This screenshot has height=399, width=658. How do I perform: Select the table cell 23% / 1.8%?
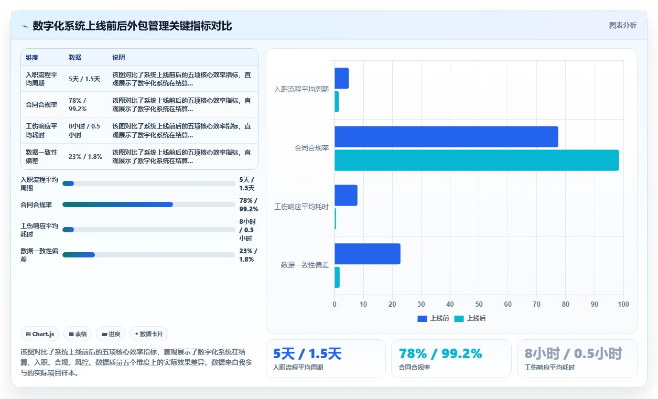85,157
